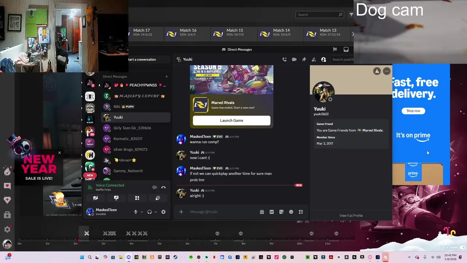Click the skull marker near 7m on timeline
This screenshot has width=467, height=263.
point(217,233)
